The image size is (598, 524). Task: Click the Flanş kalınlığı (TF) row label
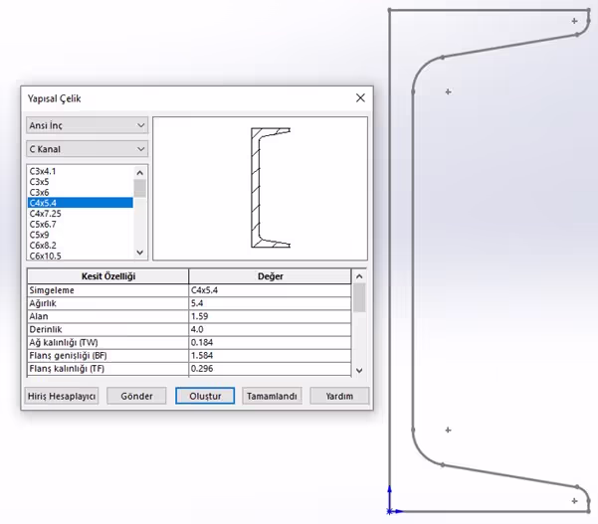pyautogui.click(x=107, y=369)
